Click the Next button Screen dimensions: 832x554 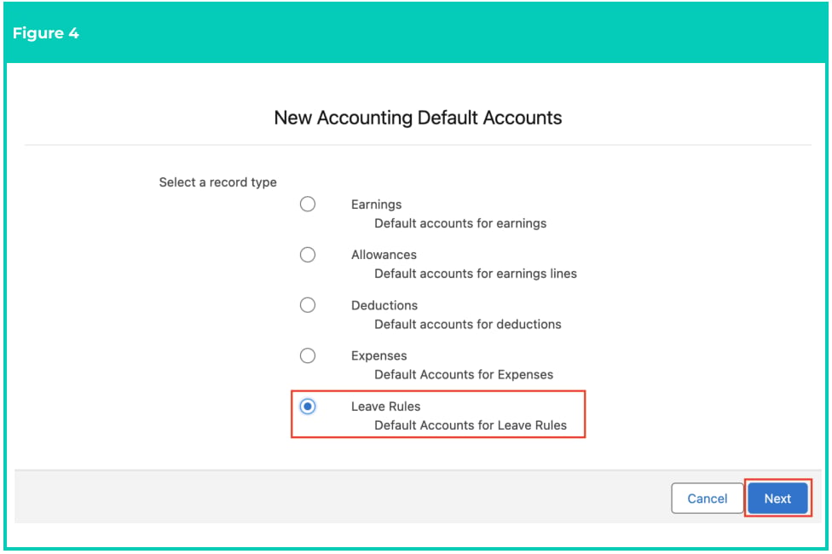tap(777, 499)
